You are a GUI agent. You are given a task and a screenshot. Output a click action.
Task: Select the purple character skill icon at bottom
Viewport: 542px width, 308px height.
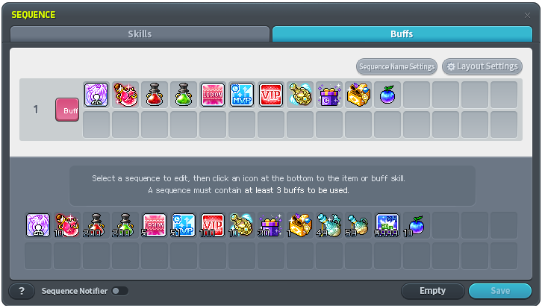pyautogui.click(x=38, y=225)
